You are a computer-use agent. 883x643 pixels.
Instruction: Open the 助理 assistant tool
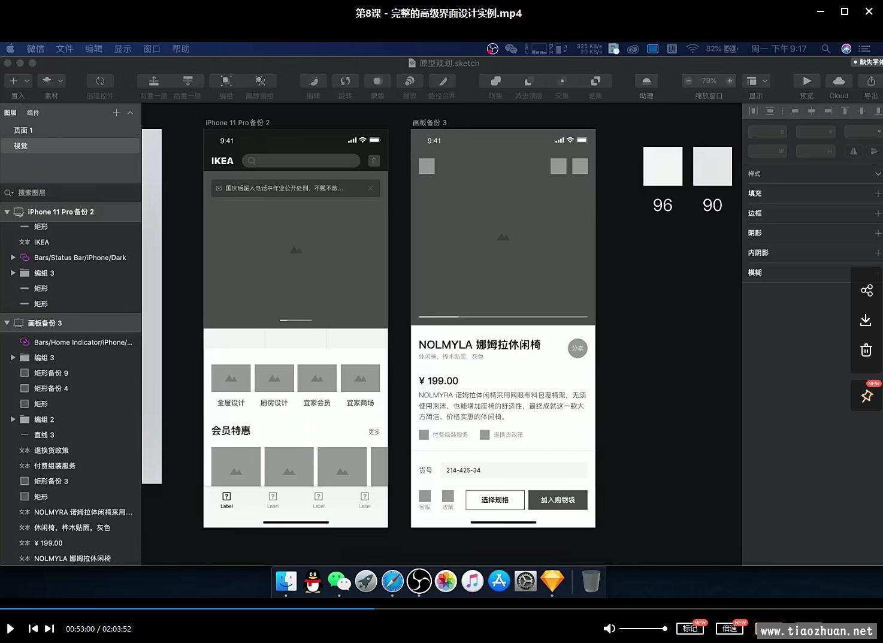coord(646,81)
